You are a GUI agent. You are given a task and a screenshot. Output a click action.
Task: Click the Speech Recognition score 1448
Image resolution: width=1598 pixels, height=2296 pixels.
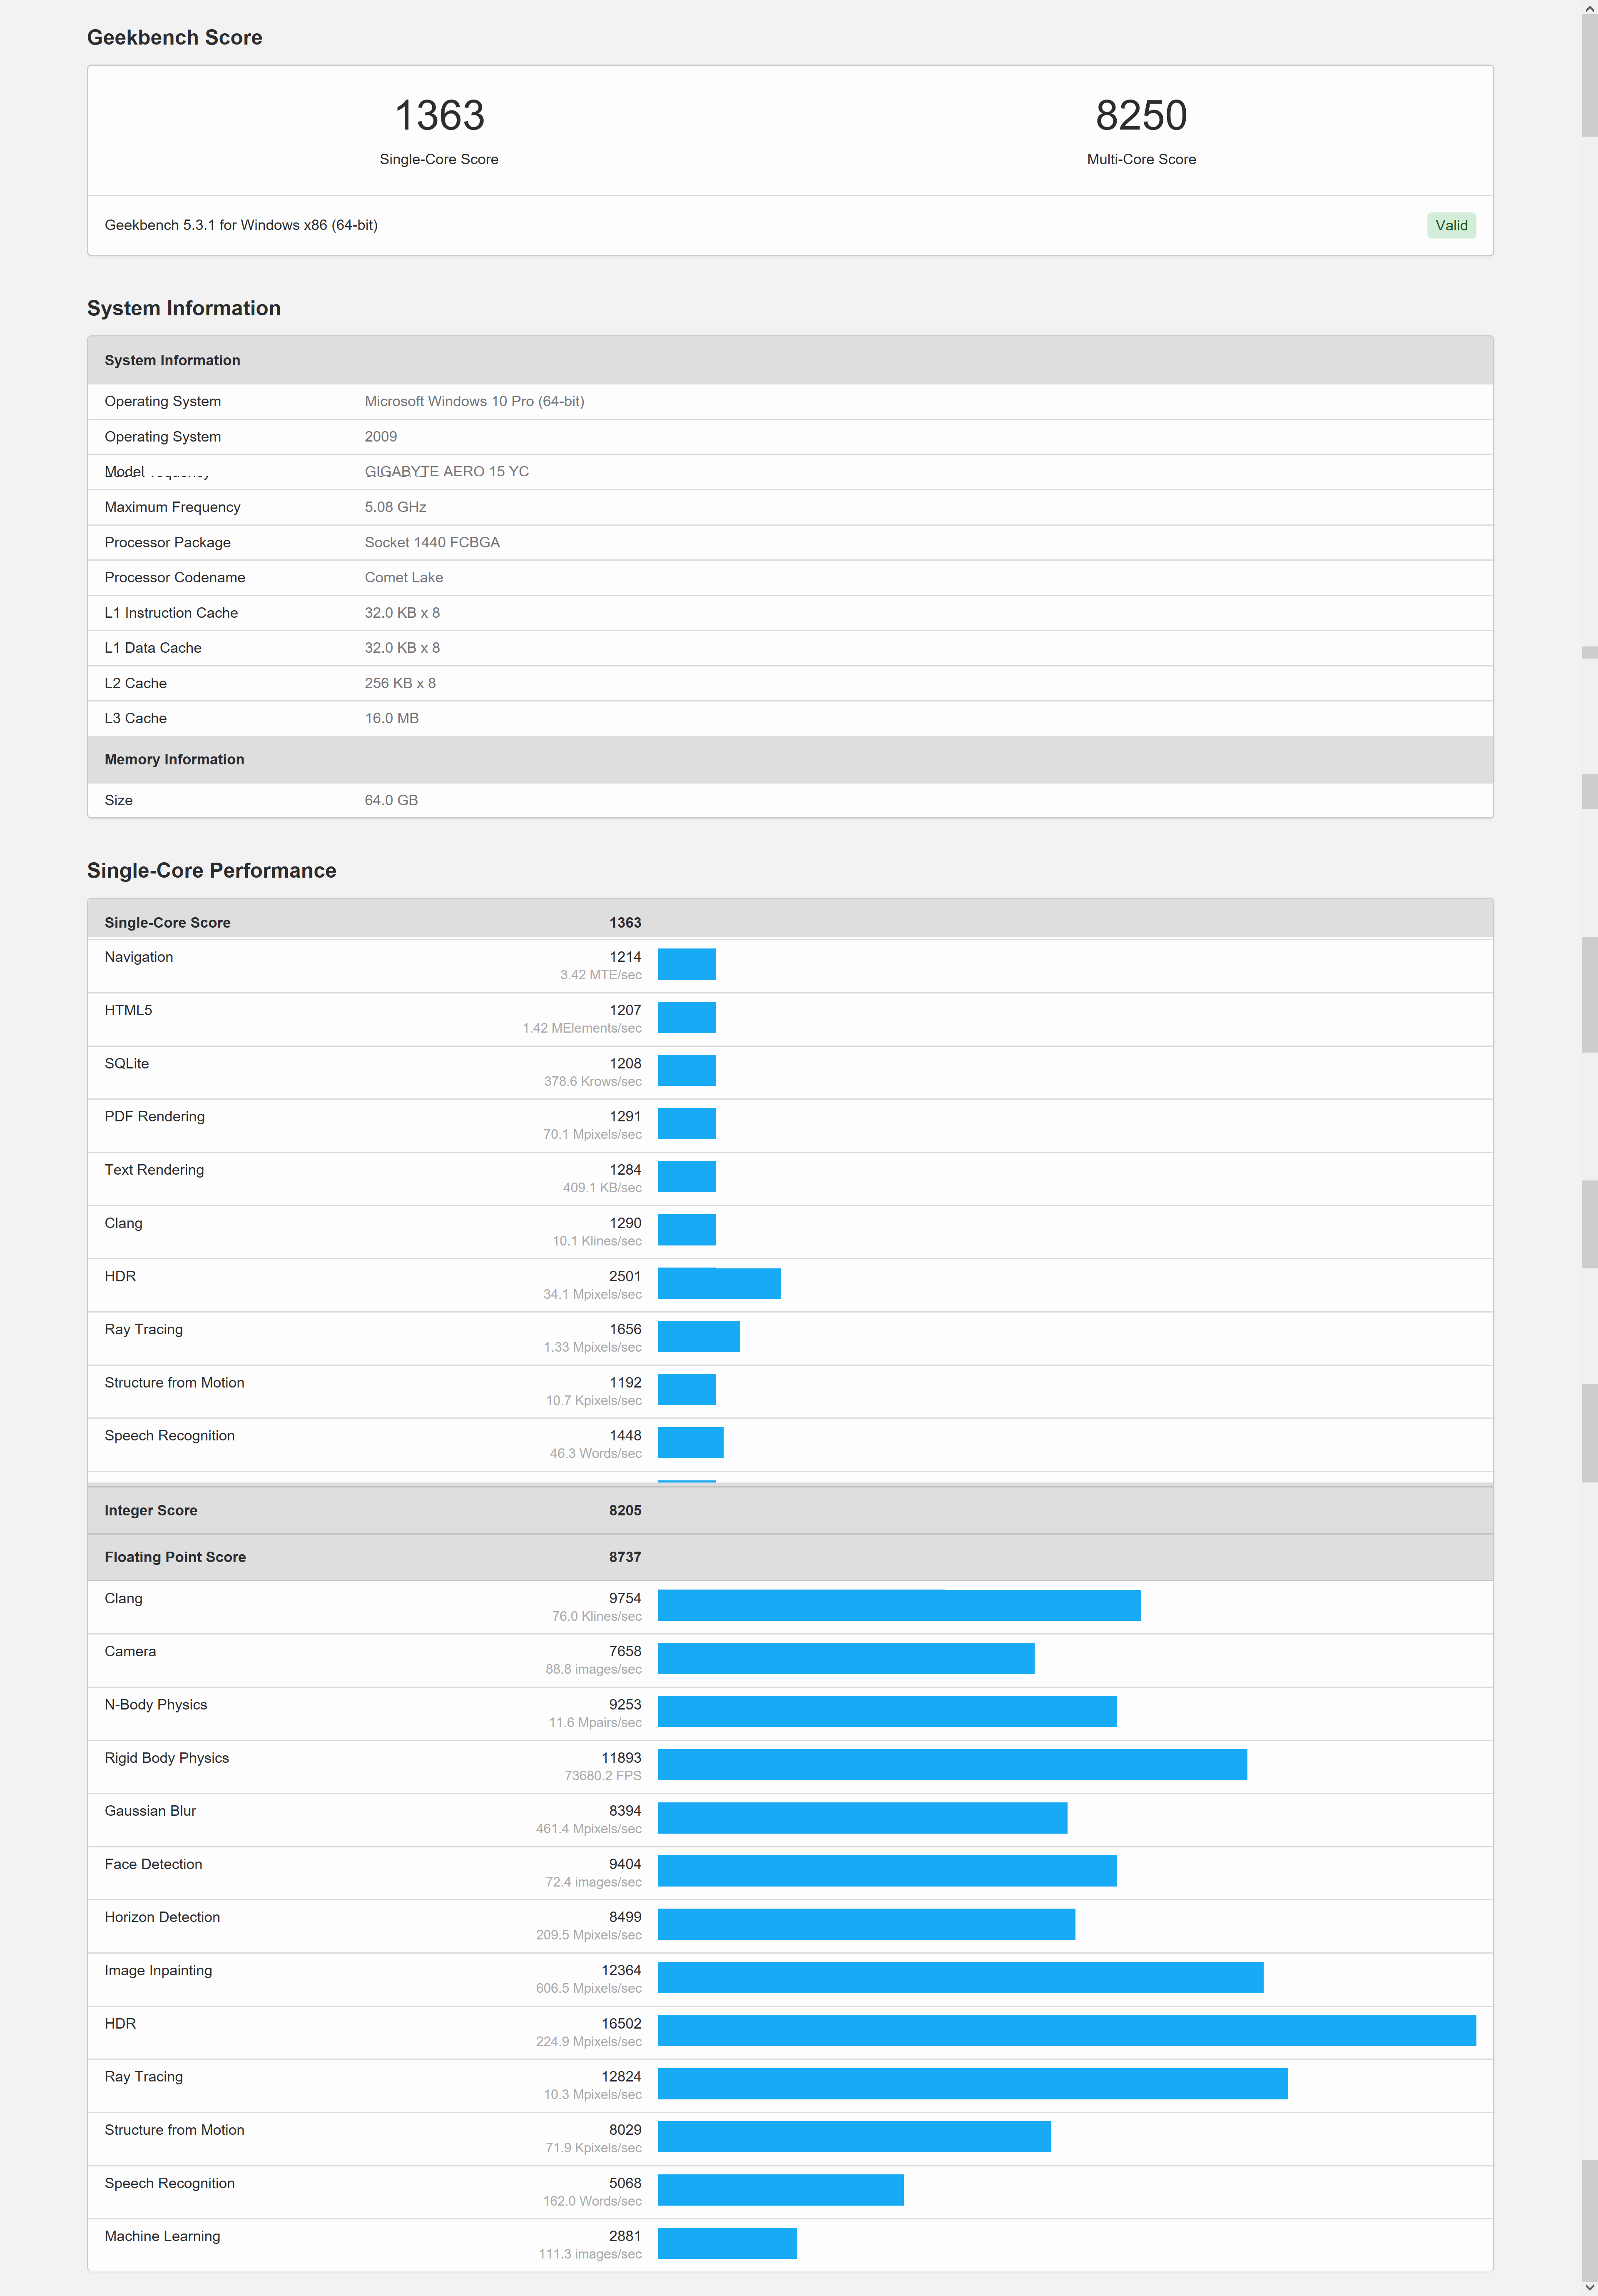coord(626,1435)
